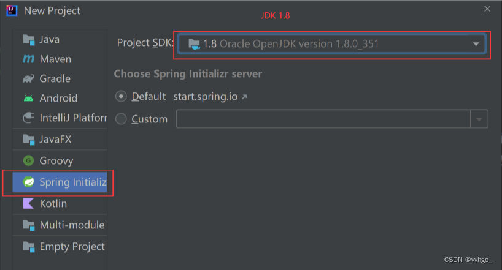
Task: Click the Gradle elephant icon
Action: click(x=28, y=79)
